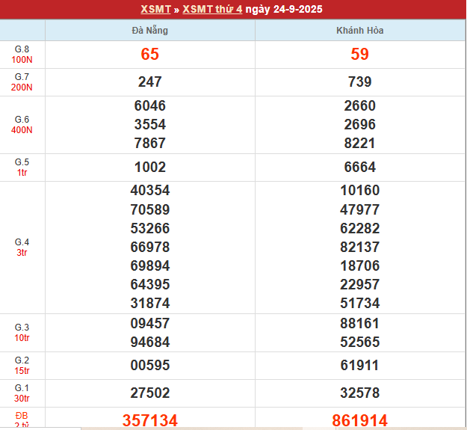Select the G.4 number 62282

(x=360, y=229)
